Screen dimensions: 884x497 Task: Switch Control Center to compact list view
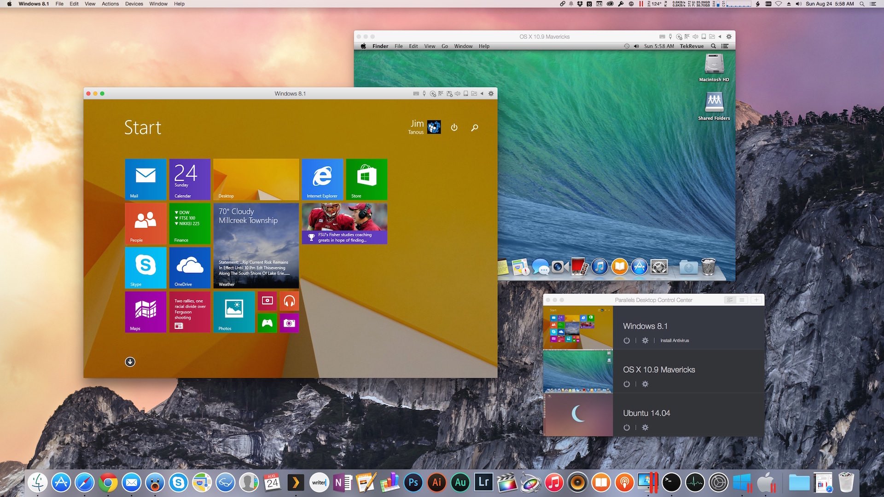[x=742, y=300]
